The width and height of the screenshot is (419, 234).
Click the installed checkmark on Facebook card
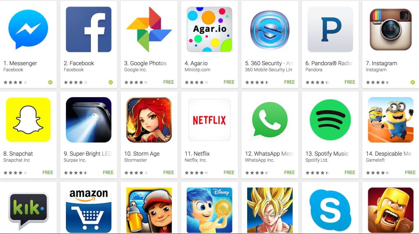(x=110, y=82)
